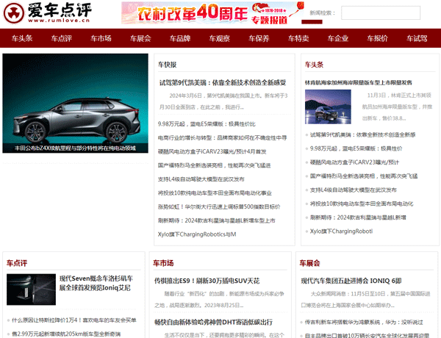The image size is (441, 338).
Task: Open headline 现代Seven概念车洛杉矶车展全球首发
Action: (x=96, y=283)
